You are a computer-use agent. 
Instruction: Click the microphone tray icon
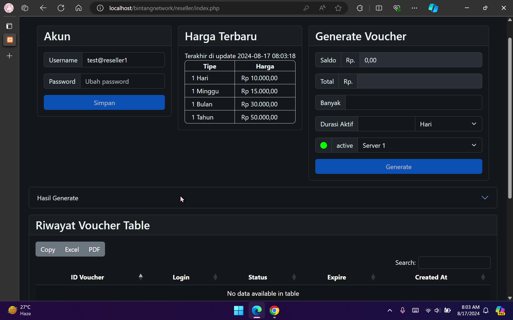403,310
